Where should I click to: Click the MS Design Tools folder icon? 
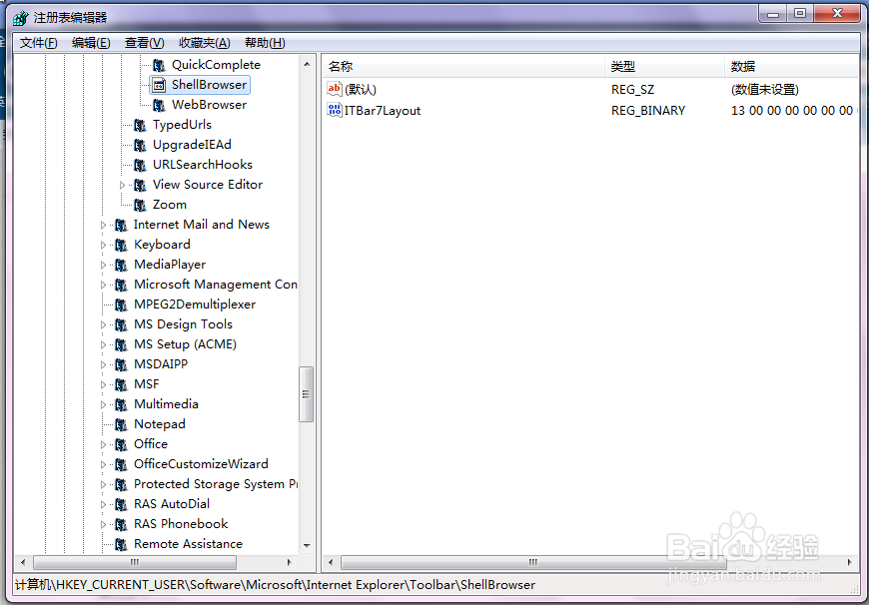tap(122, 324)
